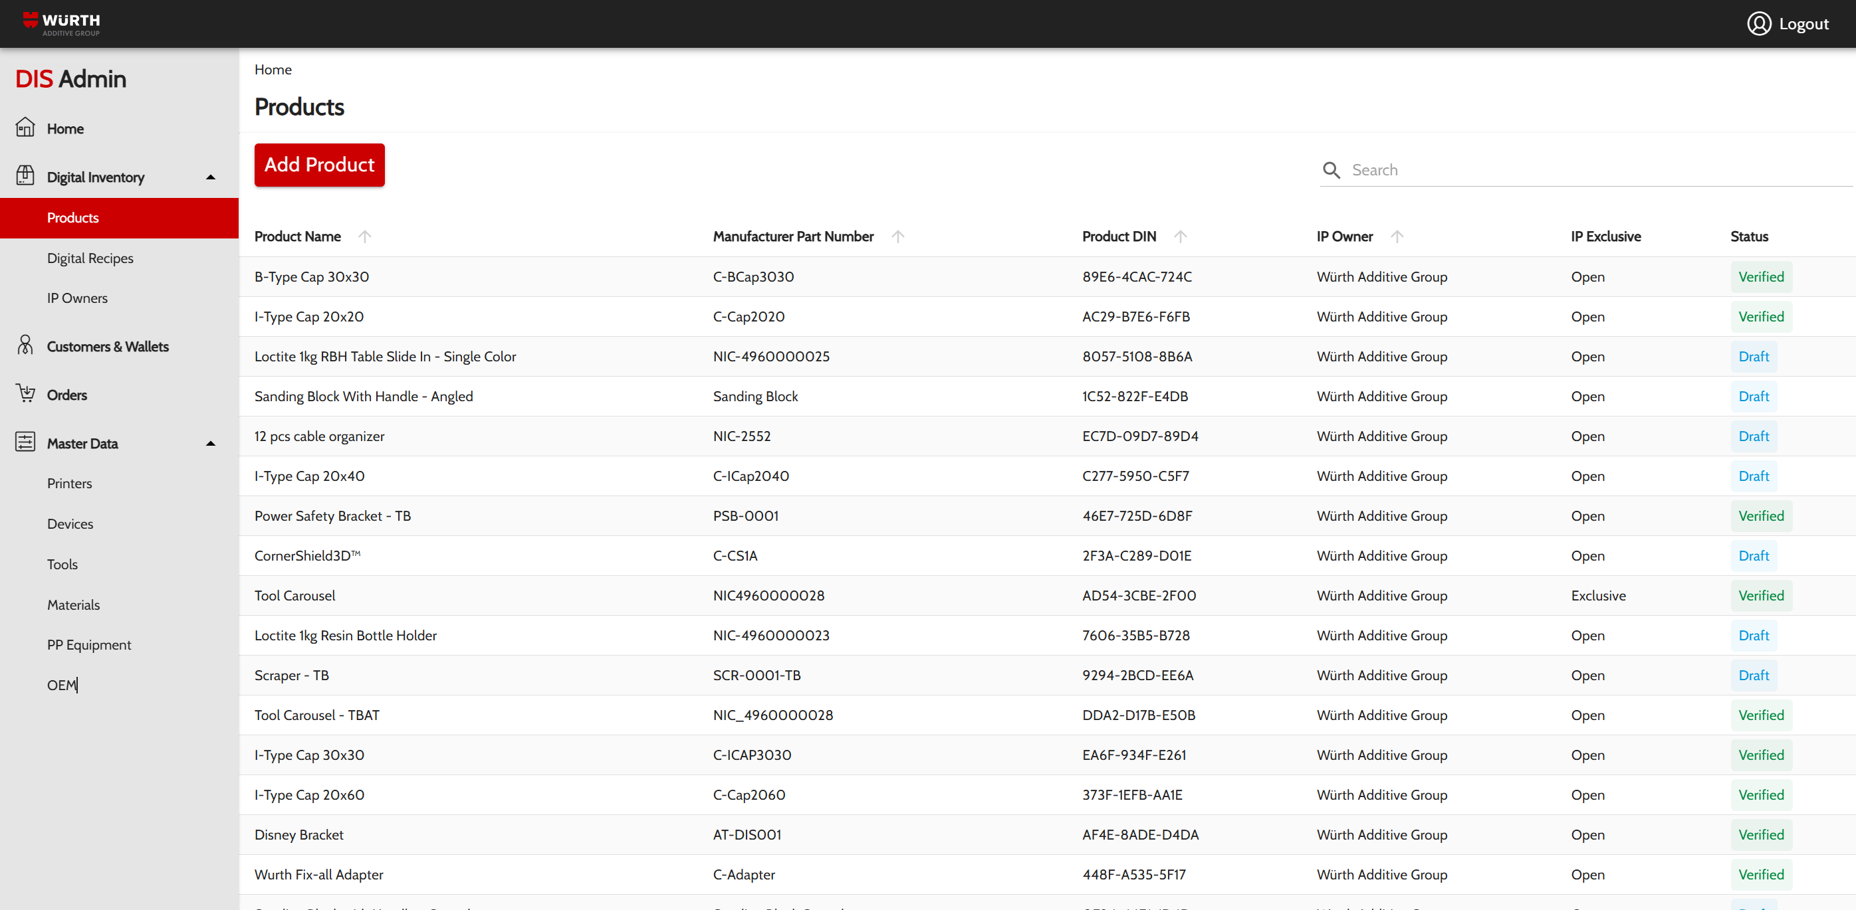Click the Würth Additive Group logo
Image resolution: width=1856 pixels, height=910 pixels.
coord(62,24)
